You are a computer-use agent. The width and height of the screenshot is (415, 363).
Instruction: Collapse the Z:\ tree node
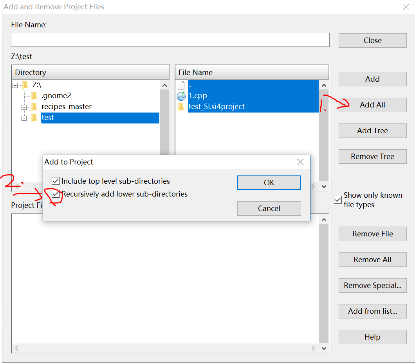pos(14,84)
